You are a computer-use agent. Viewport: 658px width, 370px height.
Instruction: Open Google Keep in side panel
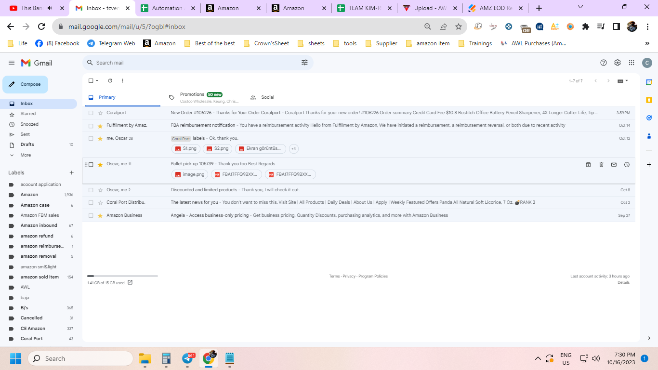click(649, 100)
